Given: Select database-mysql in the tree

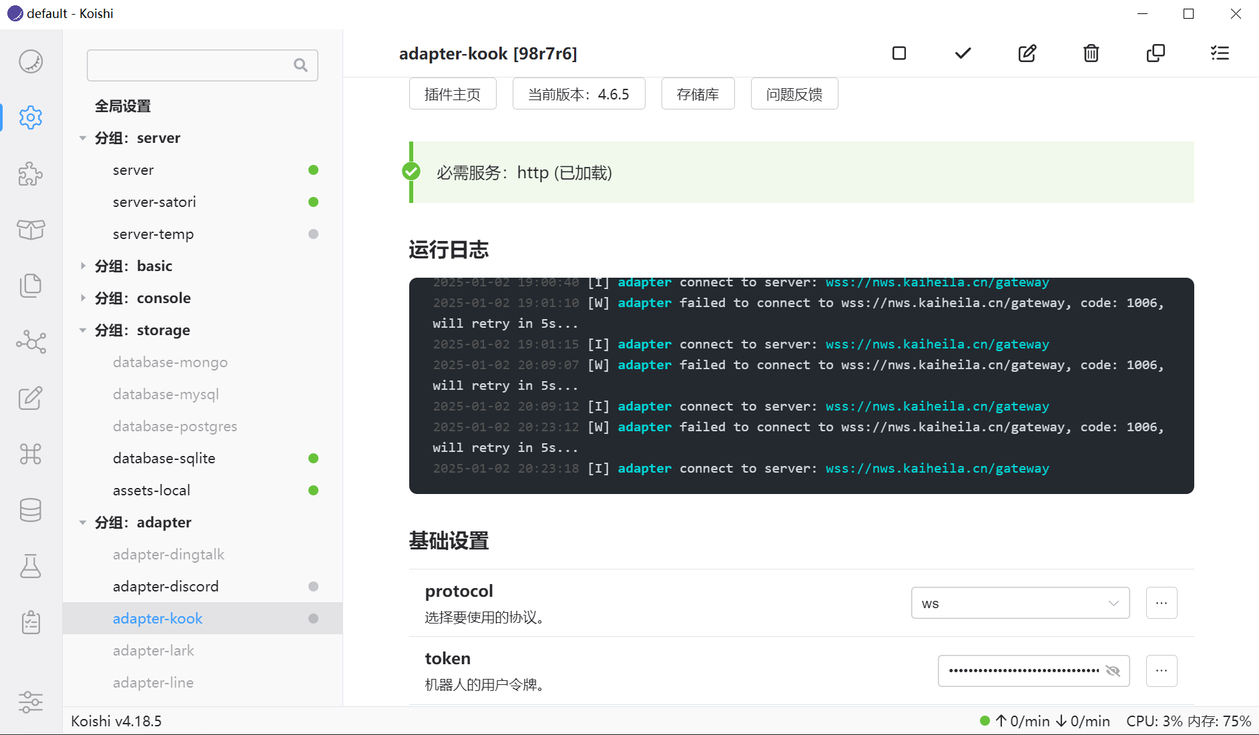Looking at the screenshot, I should coord(203,394).
